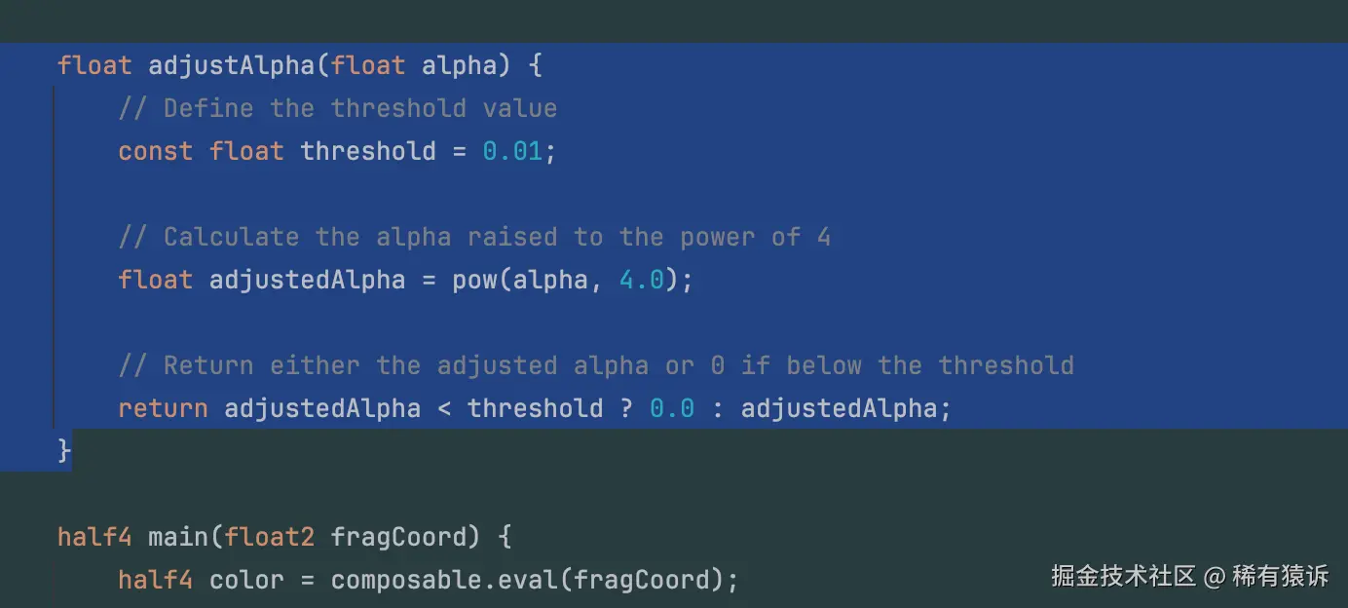Click the adjustAlpha function name
Image resolution: width=1348 pixels, height=608 pixels.
(232, 65)
